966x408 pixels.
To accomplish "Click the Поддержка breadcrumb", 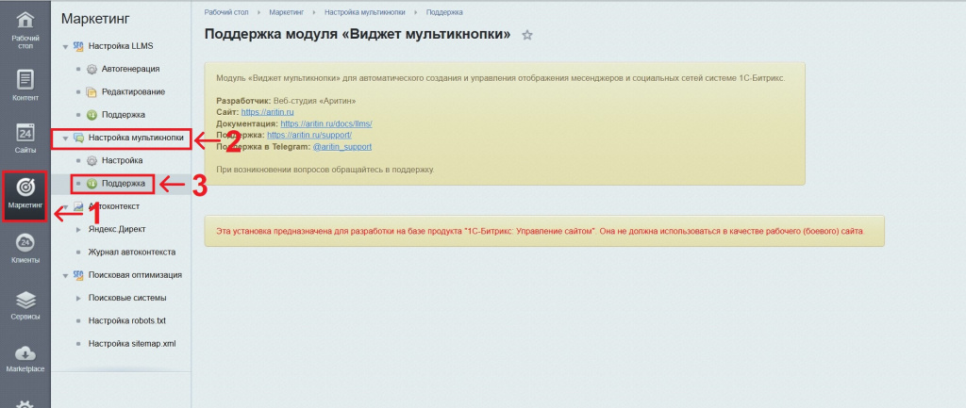I will pos(444,12).
